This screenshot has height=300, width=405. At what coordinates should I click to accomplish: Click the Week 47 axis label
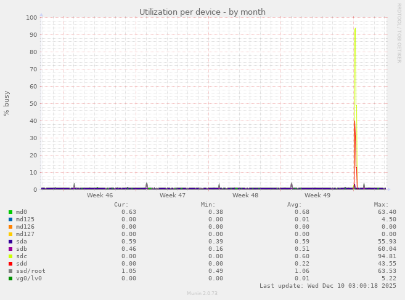(x=173, y=195)
